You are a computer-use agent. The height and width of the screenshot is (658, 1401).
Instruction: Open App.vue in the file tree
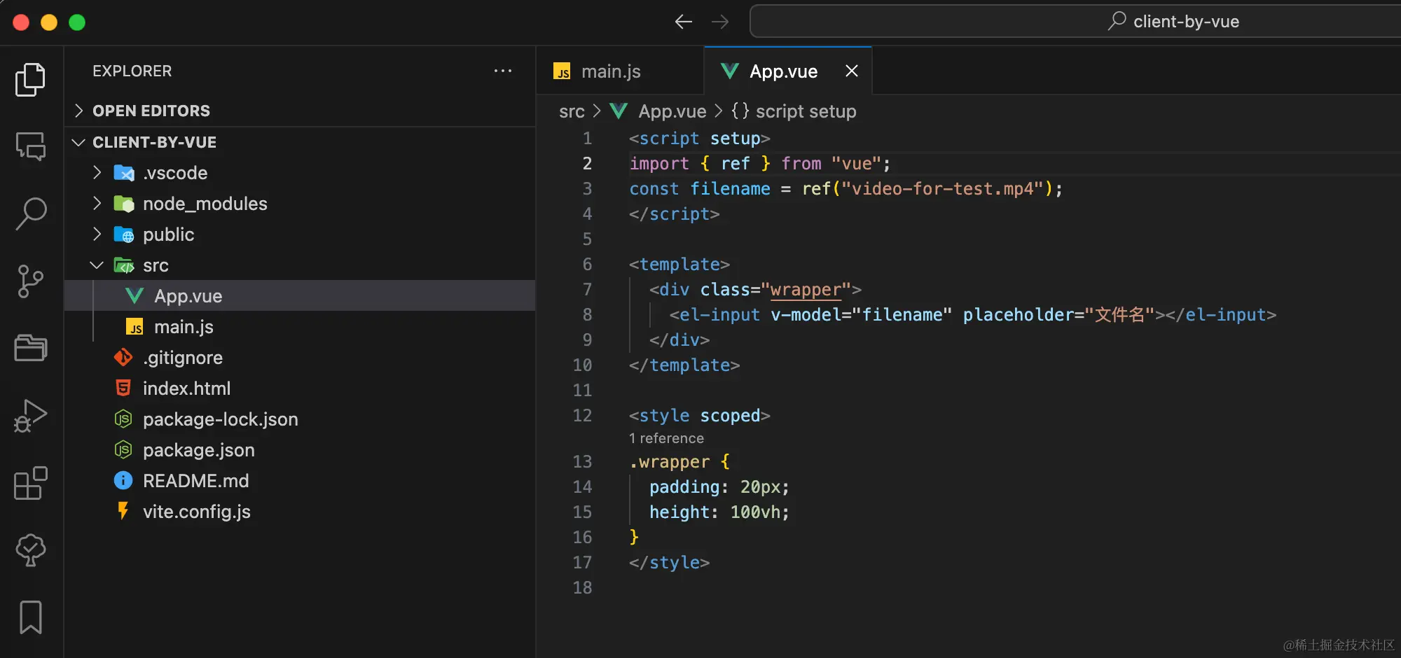pos(300,296)
